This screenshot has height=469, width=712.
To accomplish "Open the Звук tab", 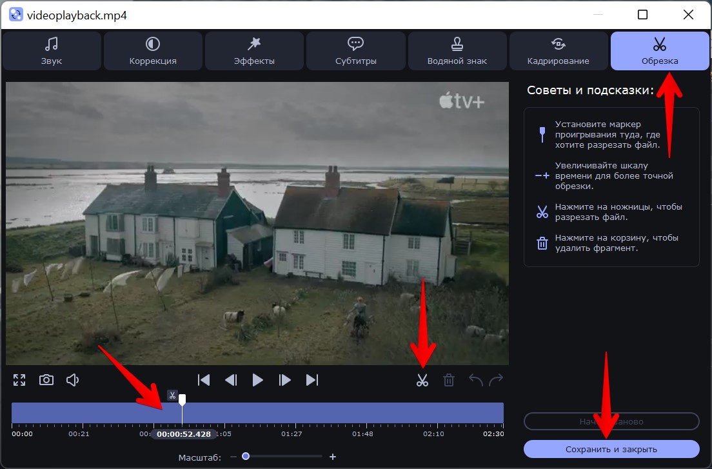I will pyautogui.click(x=52, y=51).
